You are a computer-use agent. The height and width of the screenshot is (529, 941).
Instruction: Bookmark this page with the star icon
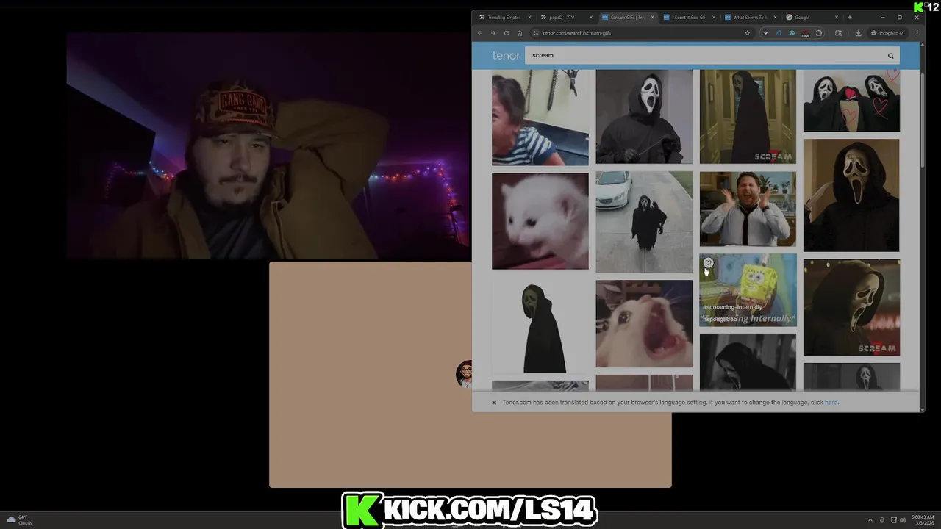[748, 33]
